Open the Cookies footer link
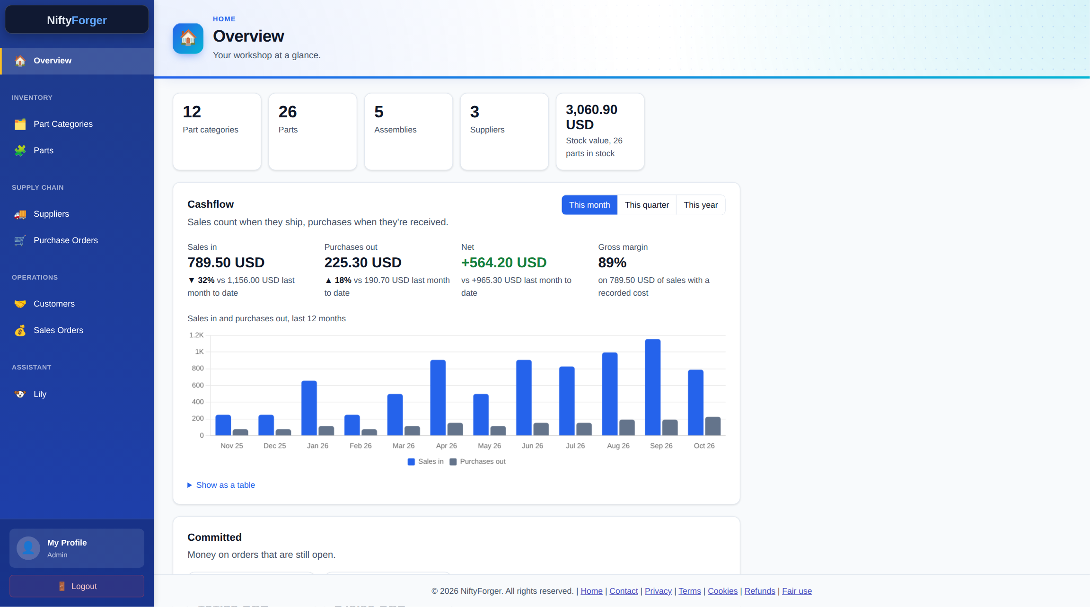This screenshot has height=607, width=1090. coord(722,591)
